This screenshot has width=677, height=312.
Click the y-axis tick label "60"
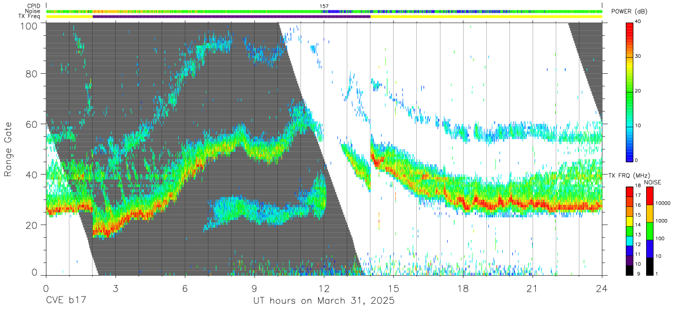pos(32,124)
